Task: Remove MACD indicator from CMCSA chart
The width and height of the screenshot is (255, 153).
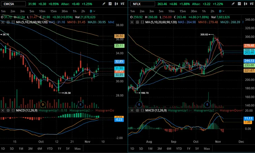Action: click(3, 110)
